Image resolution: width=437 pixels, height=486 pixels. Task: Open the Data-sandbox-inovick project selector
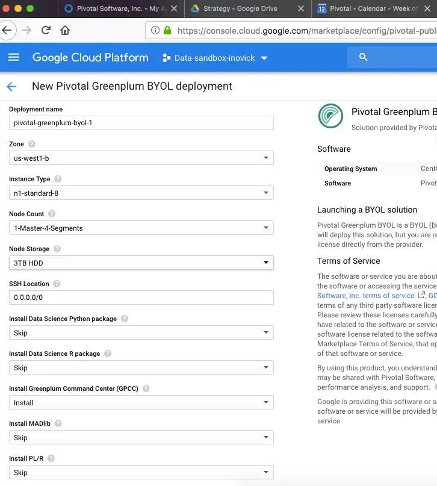pyautogui.click(x=215, y=58)
